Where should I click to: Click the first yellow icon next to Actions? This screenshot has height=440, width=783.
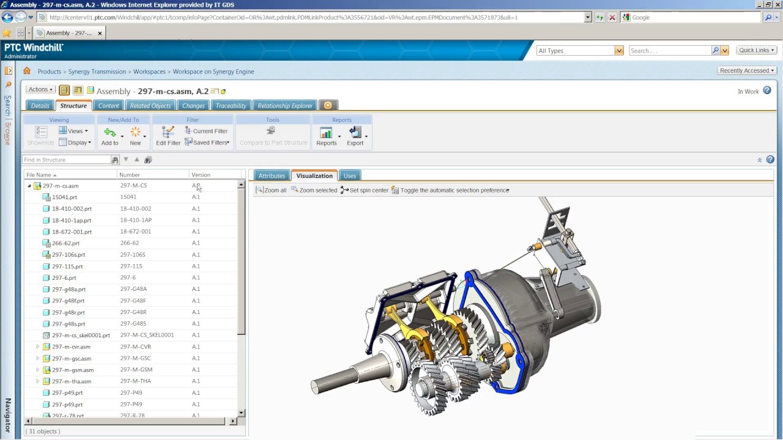coord(64,90)
